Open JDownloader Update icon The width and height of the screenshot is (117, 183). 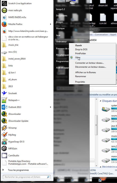tap(4, 121)
